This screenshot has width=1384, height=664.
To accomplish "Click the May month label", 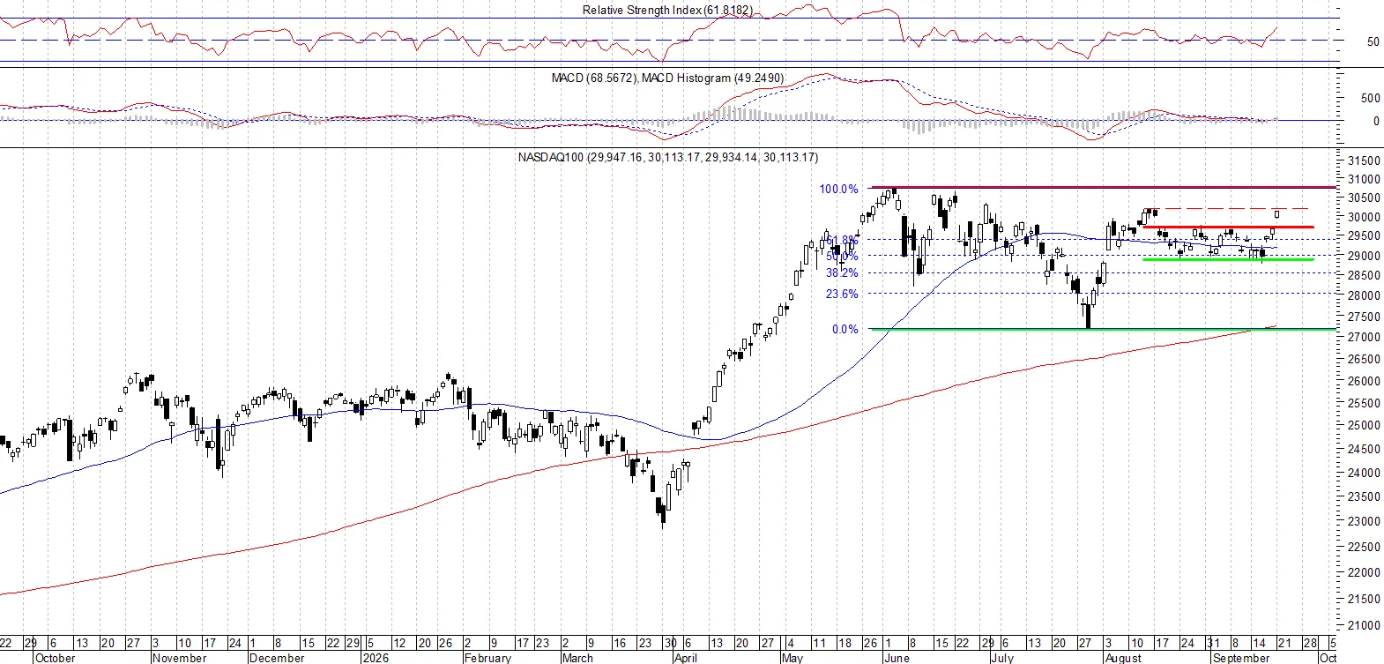I will pos(792,658).
